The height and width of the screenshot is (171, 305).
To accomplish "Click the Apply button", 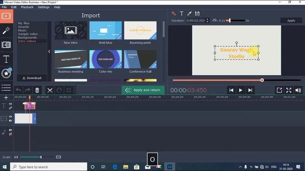I will [x=291, y=20].
